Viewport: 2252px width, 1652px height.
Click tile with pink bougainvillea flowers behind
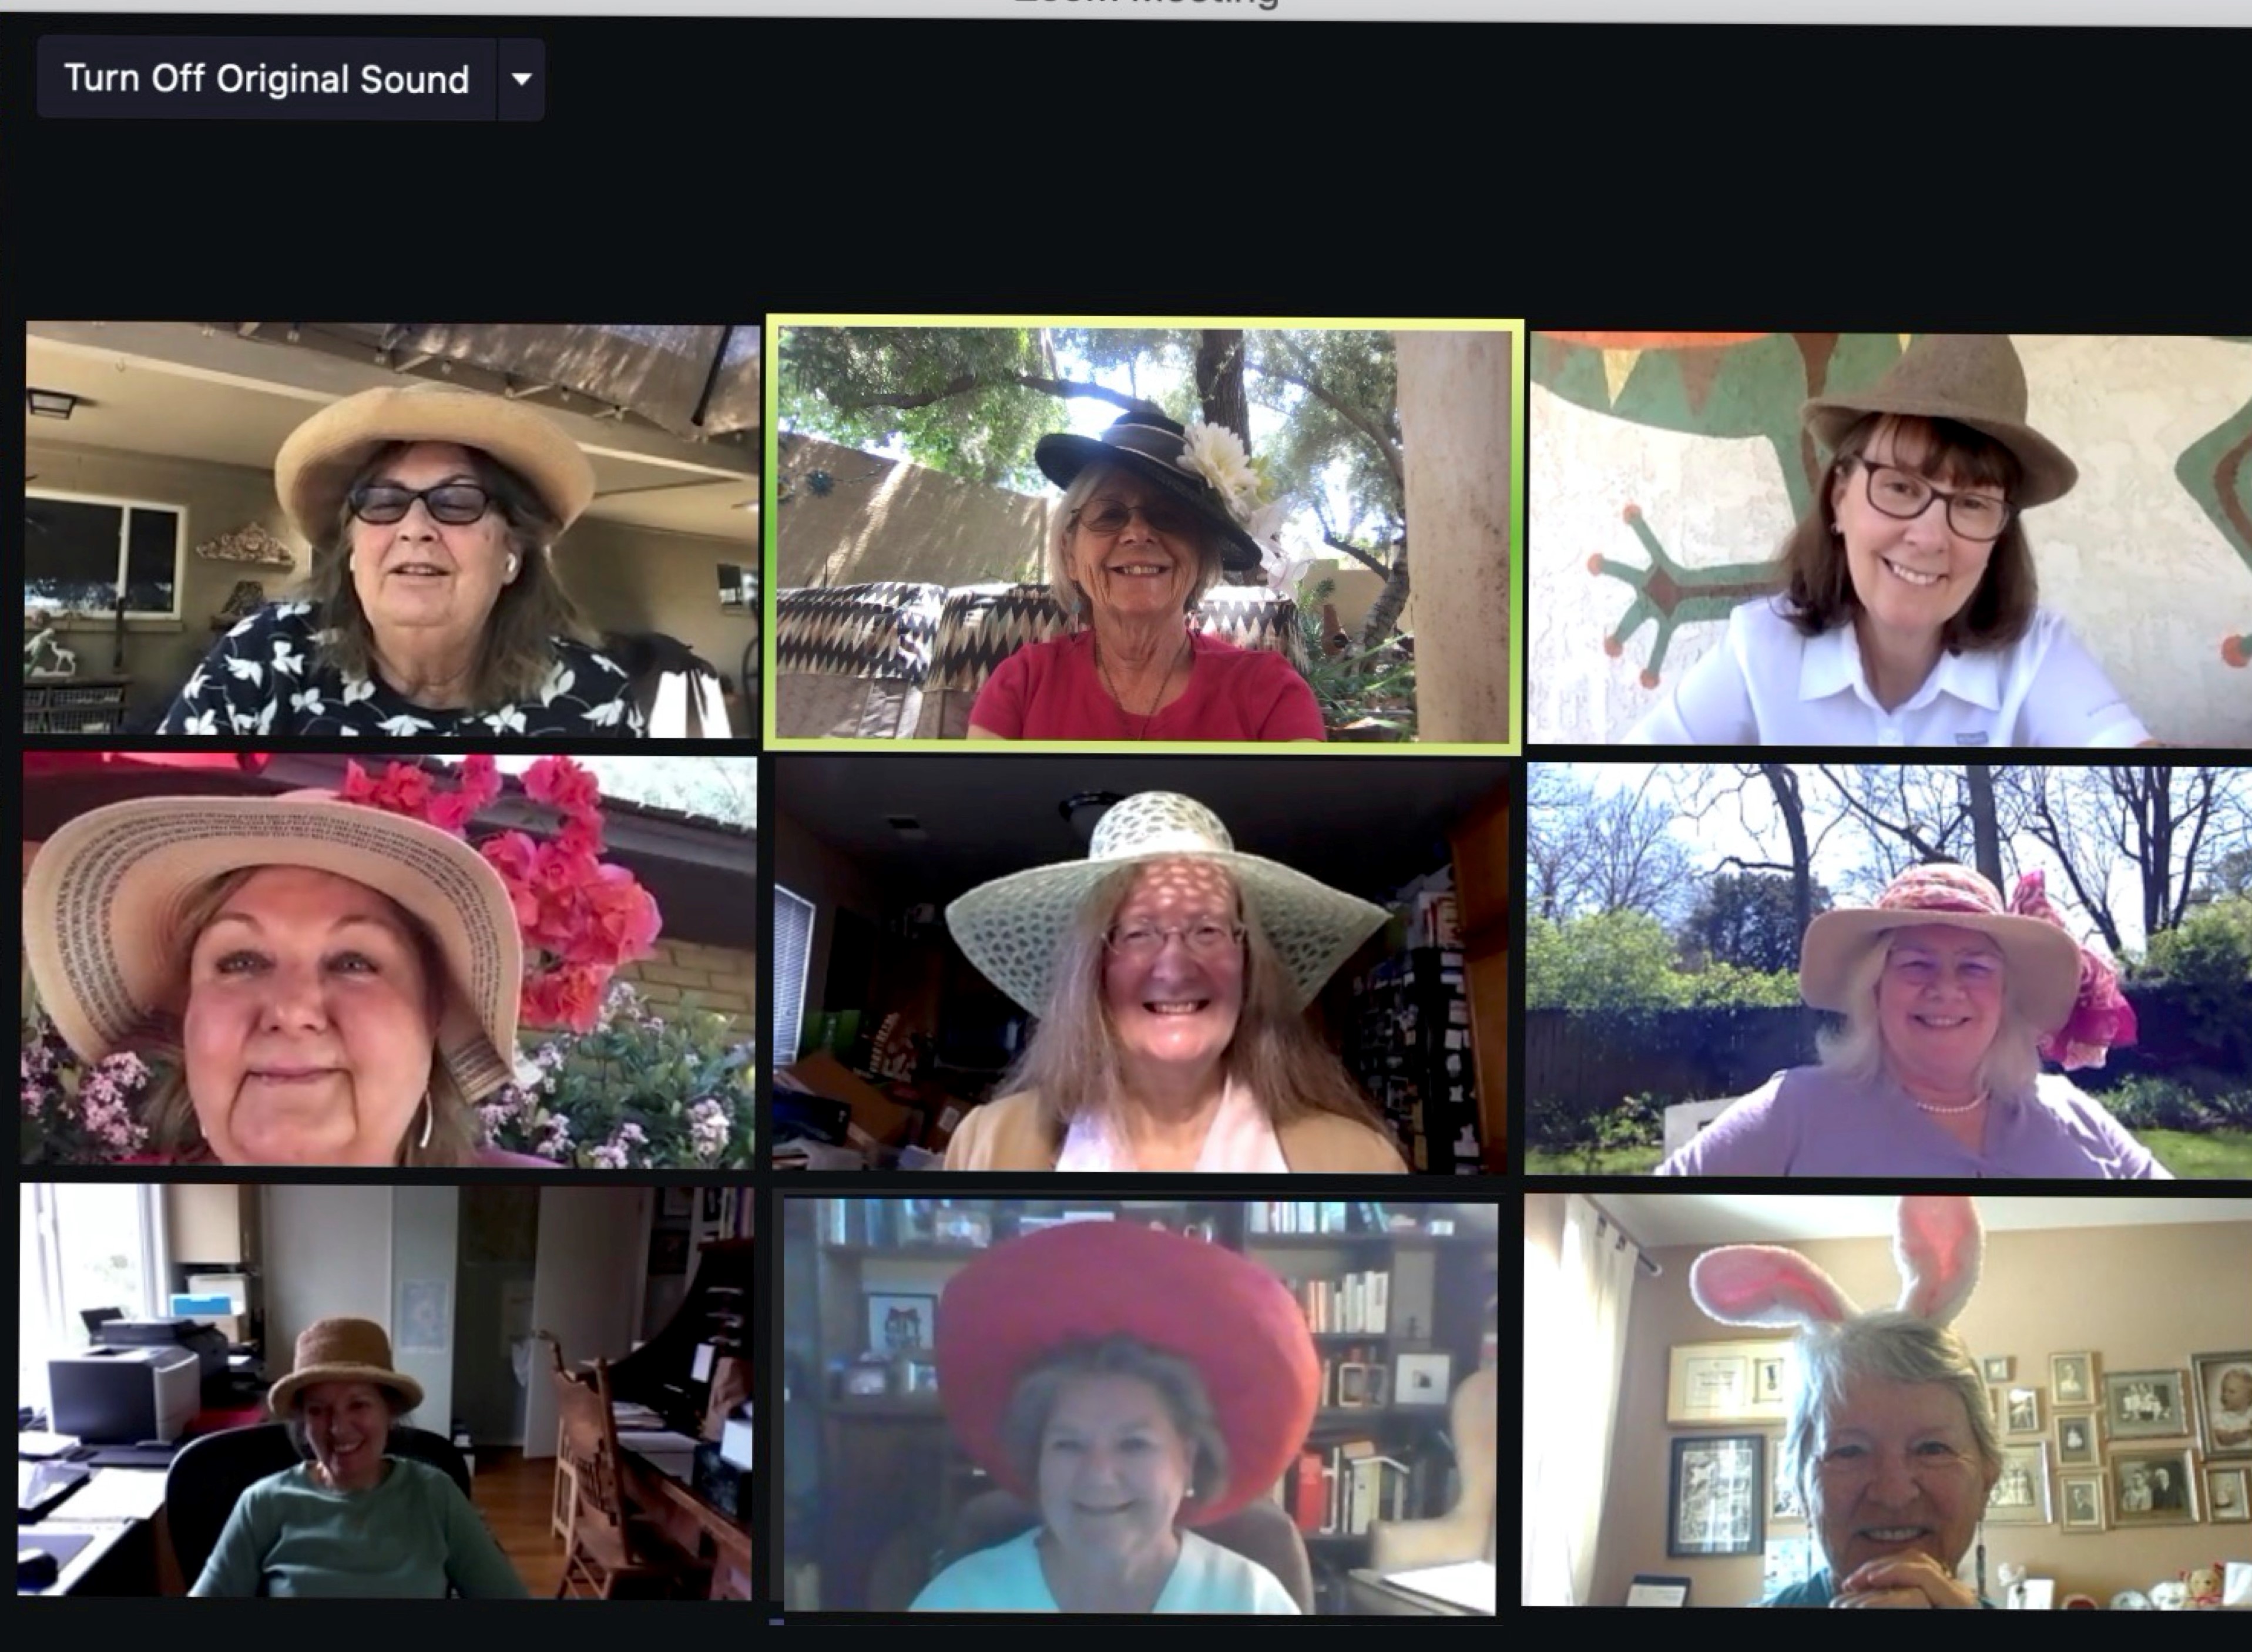[x=390, y=960]
